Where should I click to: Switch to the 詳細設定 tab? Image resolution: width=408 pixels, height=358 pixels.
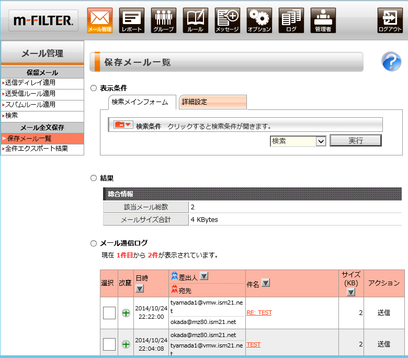tap(212, 102)
